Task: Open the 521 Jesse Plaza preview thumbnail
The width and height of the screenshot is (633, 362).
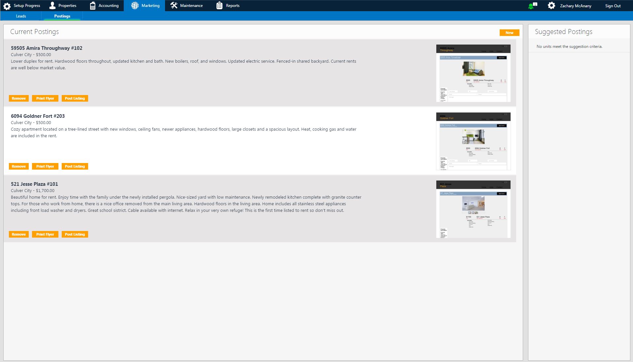Action: coord(473,209)
